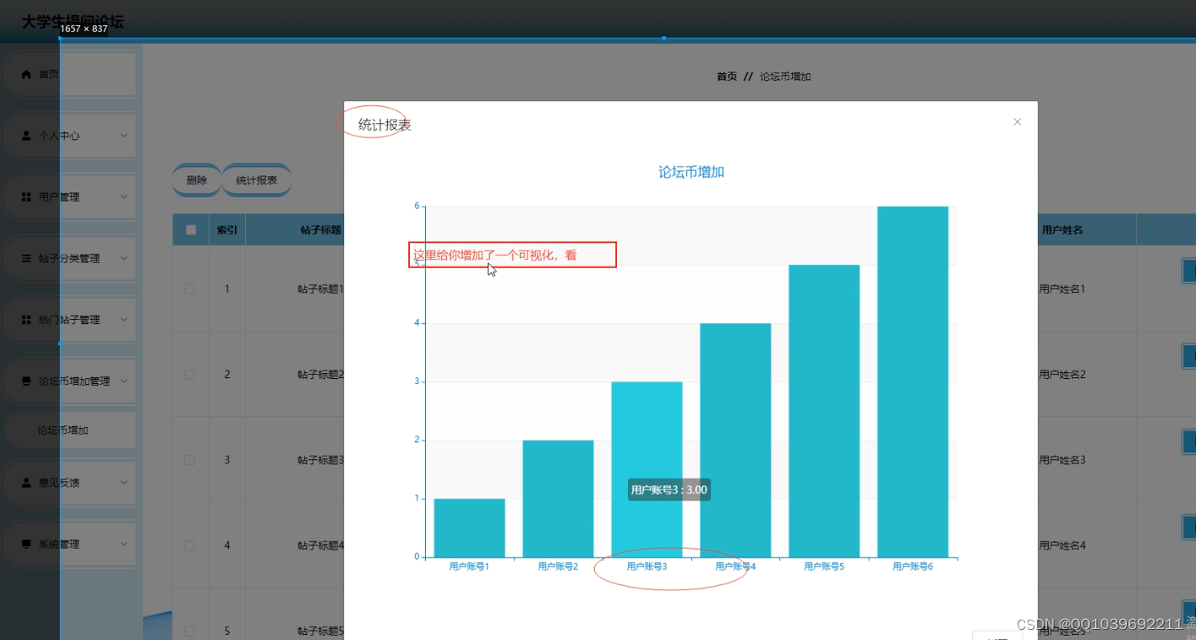Open the 用户管理 sidebar menu
1196x640 pixels.
point(69,197)
